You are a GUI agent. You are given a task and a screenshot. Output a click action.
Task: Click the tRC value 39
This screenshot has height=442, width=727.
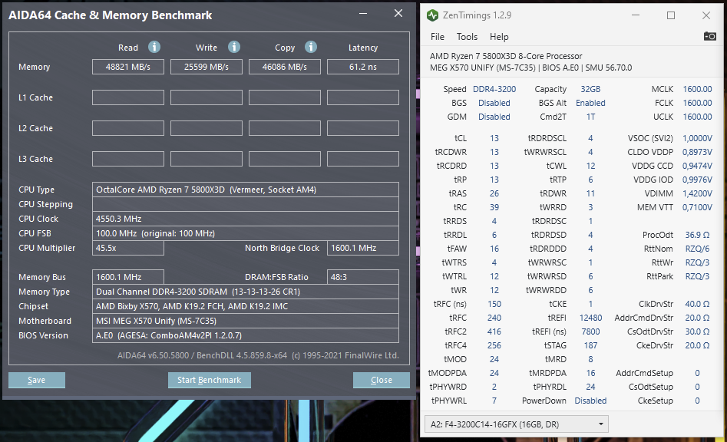coord(494,207)
